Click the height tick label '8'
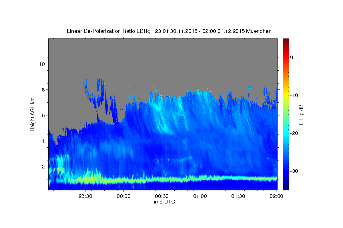The image size is (343, 228). pyautogui.click(x=43, y=89)
